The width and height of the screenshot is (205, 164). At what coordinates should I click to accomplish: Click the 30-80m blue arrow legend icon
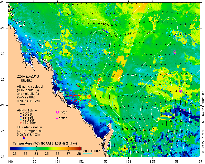click(x=20, y=117)
